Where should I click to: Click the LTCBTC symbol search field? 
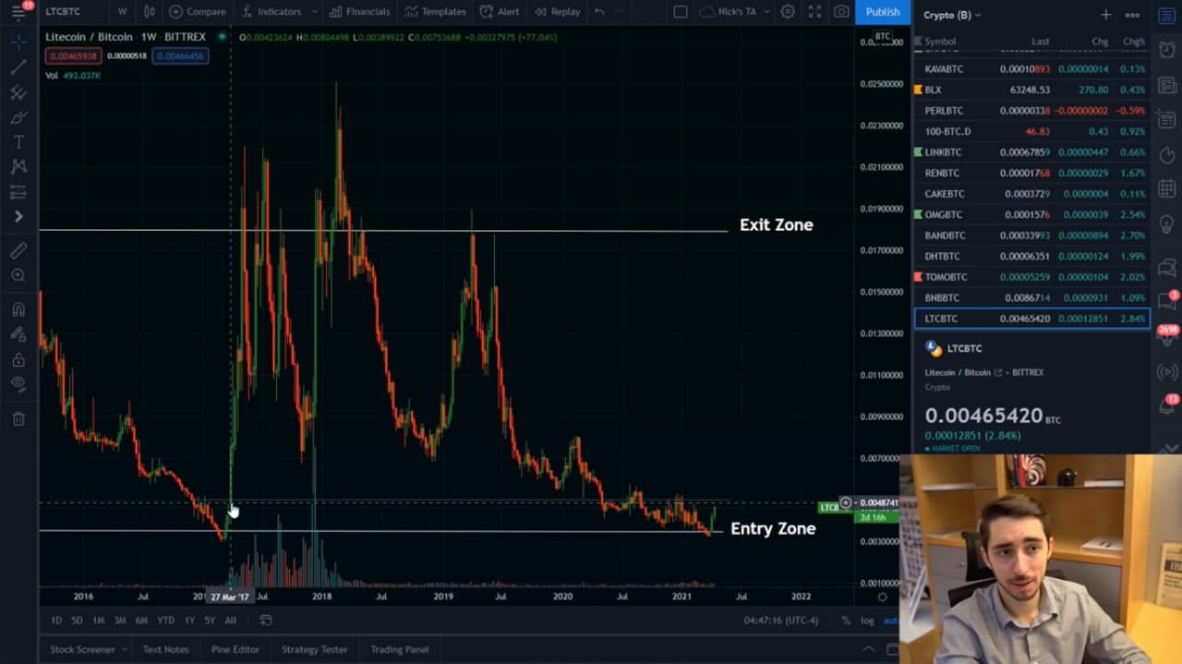click(74, 12)
